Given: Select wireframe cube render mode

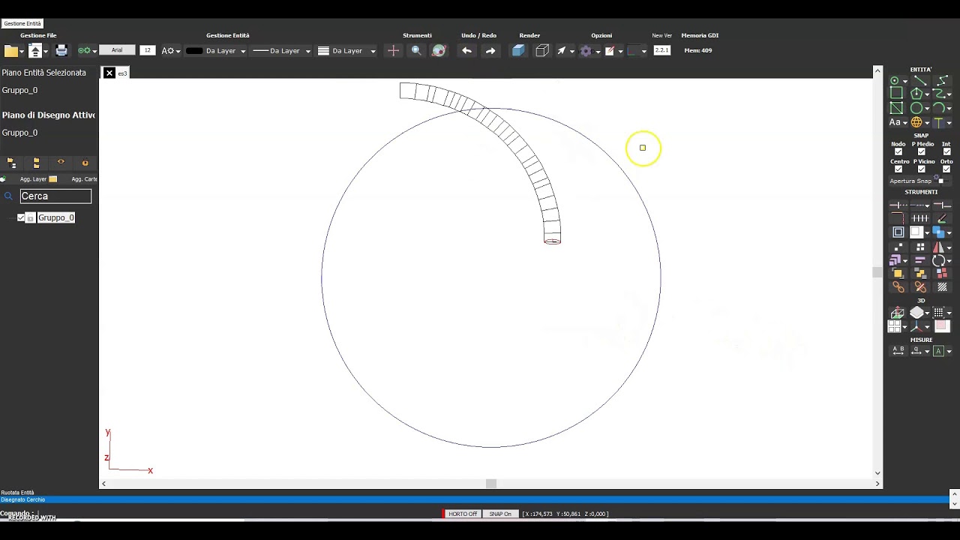Looking at the screenshot, I should click(x=542, y=51).
